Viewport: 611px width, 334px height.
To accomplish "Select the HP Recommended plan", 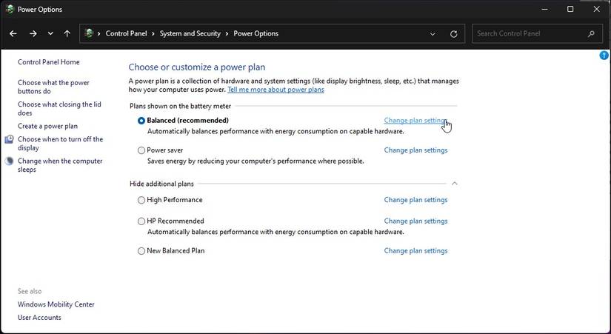I will tap(141, 221).
